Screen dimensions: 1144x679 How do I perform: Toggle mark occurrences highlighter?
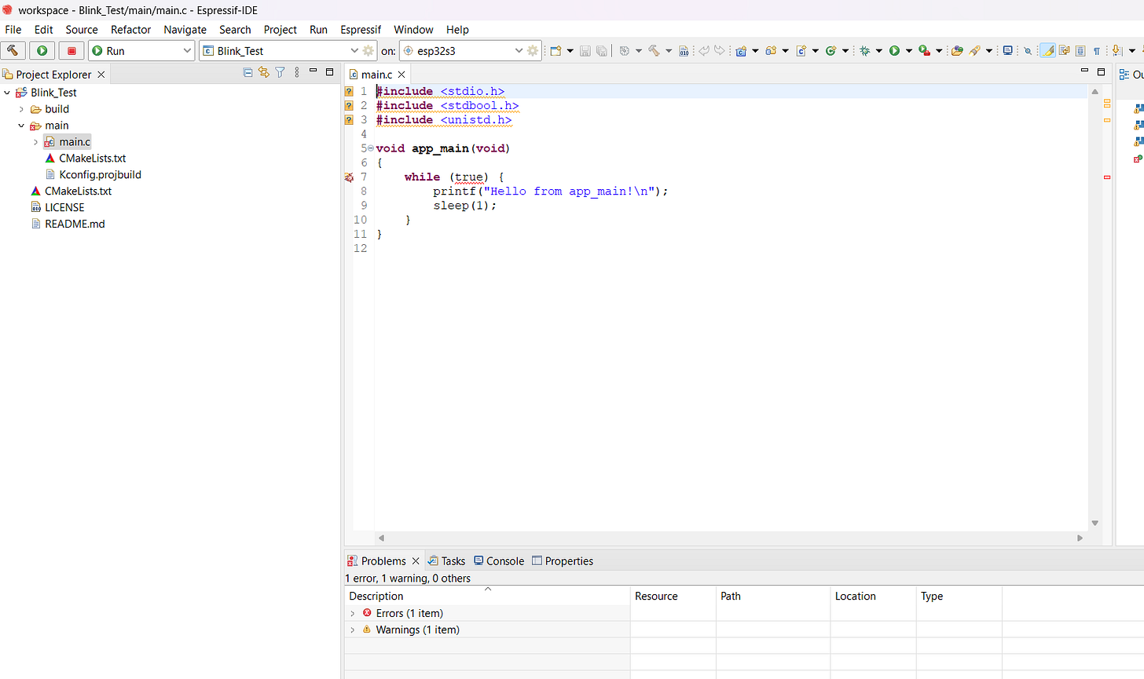1047,51
